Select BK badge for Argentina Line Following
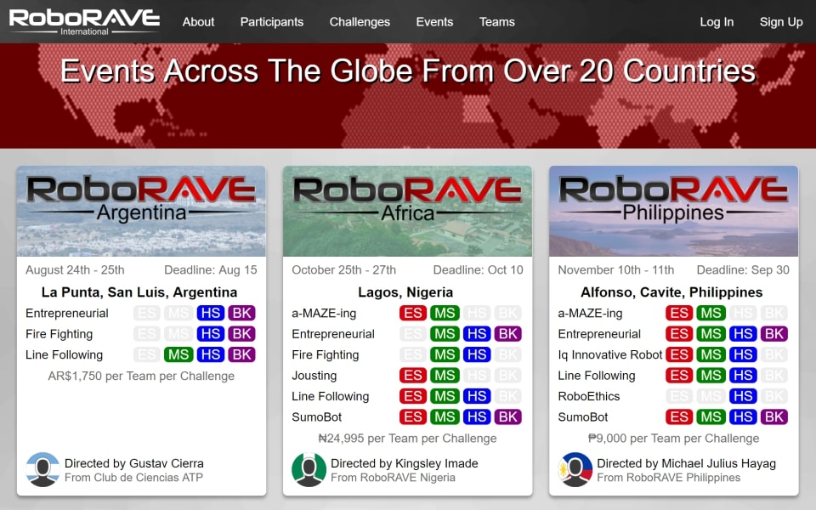This screenshot has height=510, width=816. [x=242, y=354]
